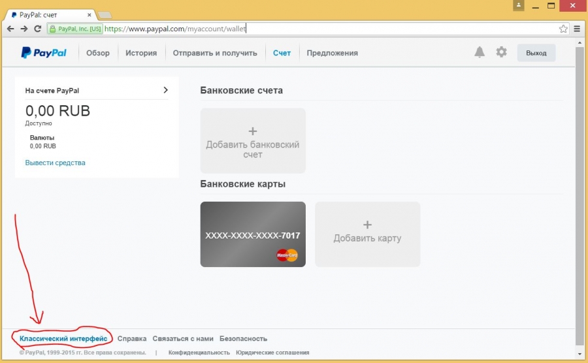The width and height of the screenshot is (588, 363).
Task: Go back with browser back arrow
Action: (10, 29)
